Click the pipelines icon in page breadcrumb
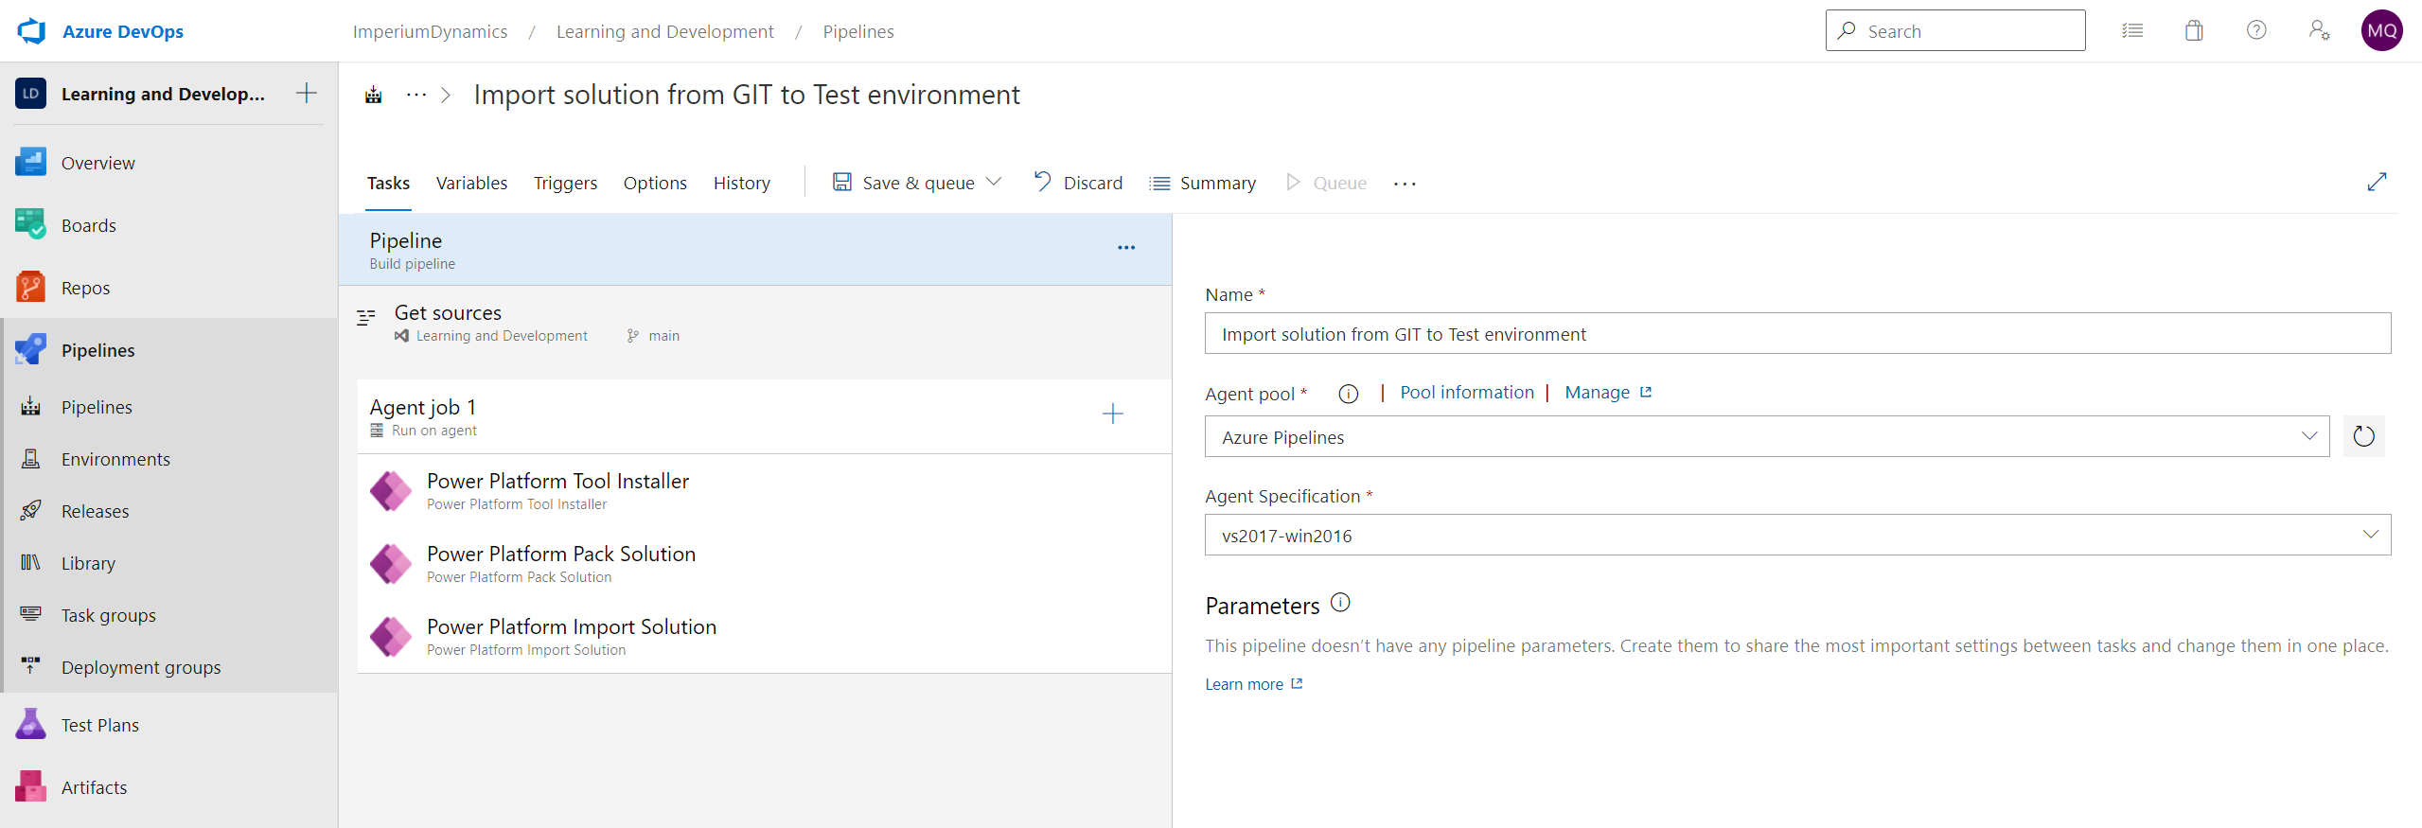2422x828 pixels. (374, 95)
